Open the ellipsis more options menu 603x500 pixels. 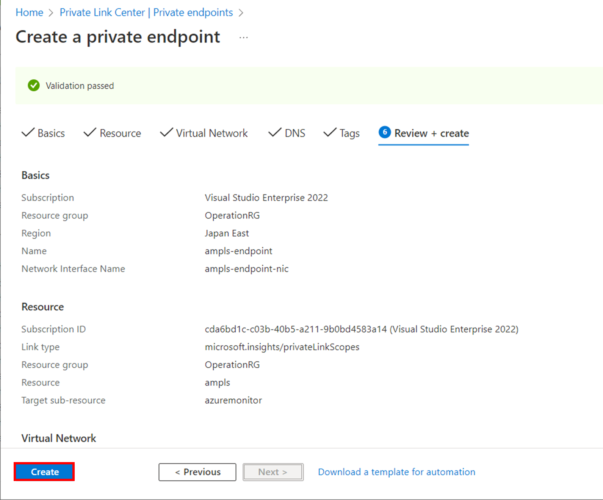[x=244, y=38]
